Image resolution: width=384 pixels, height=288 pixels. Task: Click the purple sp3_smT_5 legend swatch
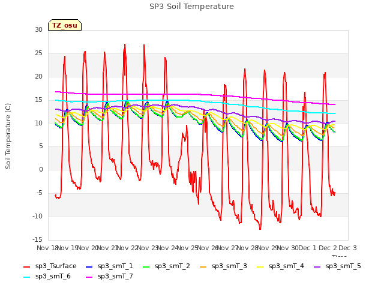[317, 266]
